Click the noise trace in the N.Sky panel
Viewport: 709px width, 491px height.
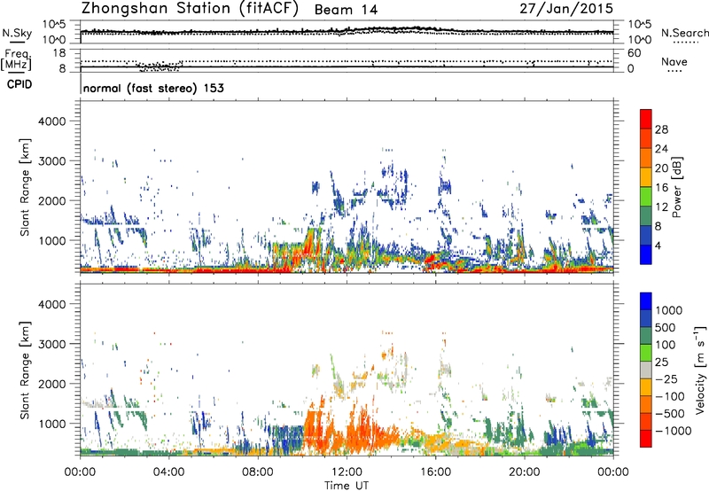pos(347,31)
